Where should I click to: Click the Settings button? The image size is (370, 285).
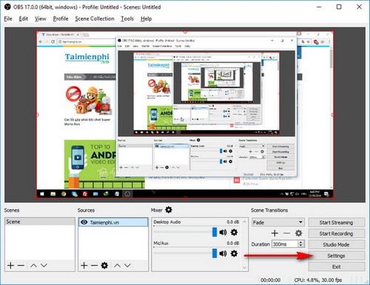pyautogui.click(x=337, y=256)
